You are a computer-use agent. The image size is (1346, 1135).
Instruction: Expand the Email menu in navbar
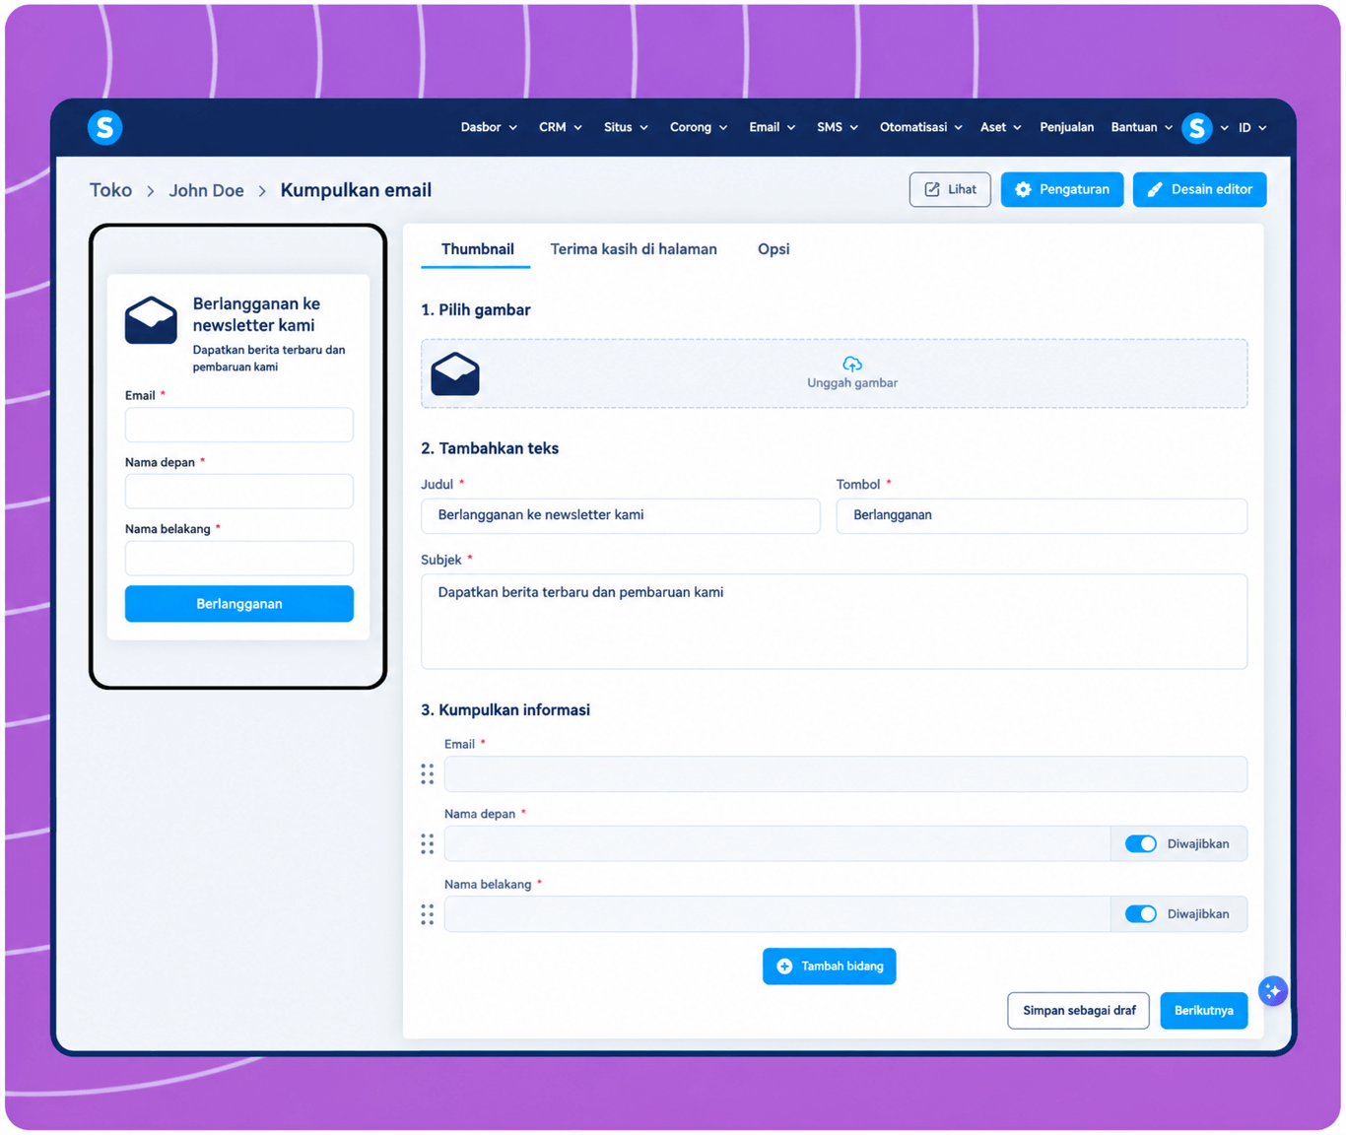click(x=772, y=127)
